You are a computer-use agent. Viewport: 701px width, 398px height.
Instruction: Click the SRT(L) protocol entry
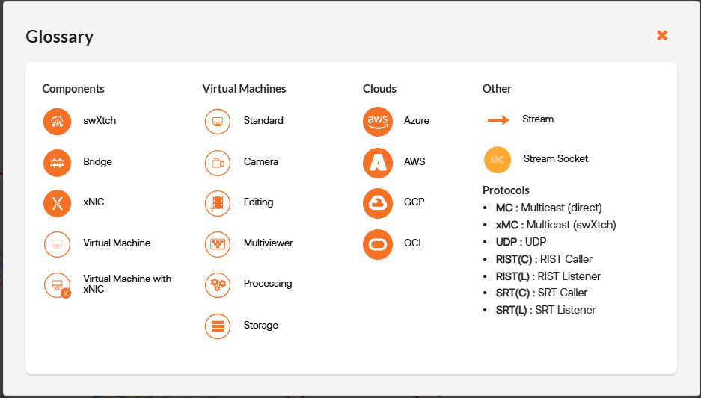(x=545, y=310)
